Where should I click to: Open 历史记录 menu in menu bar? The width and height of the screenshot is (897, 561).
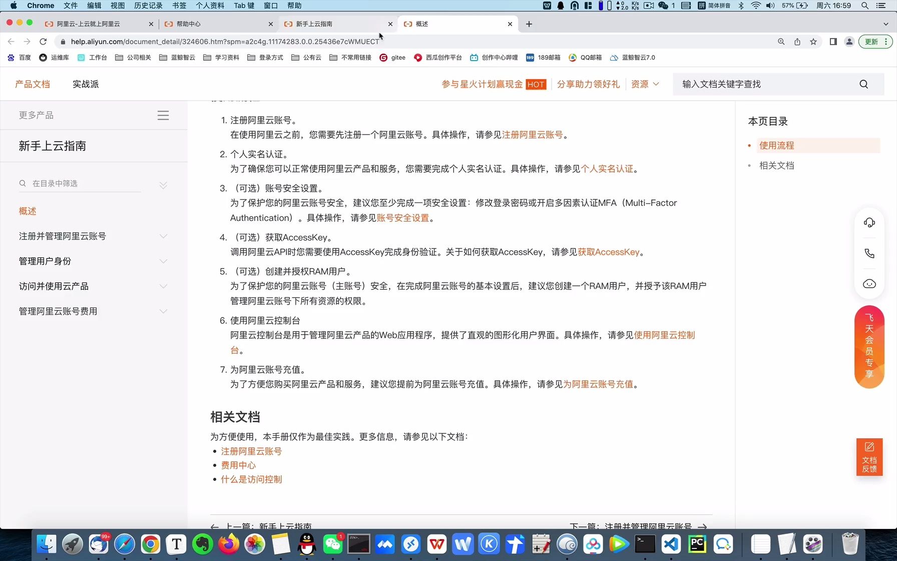point(148,6)
